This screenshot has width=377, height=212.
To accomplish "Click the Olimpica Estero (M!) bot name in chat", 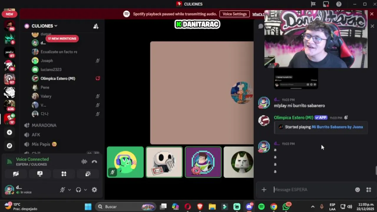I will (293, 117).
